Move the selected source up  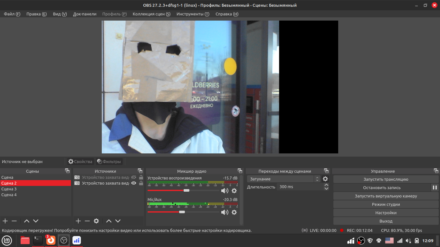point(109,221)
